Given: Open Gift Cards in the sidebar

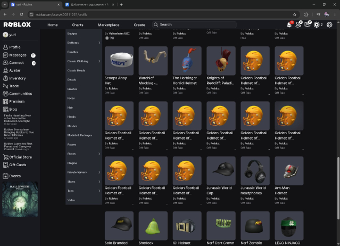Looking at the screenshot, I should point(18,165).
